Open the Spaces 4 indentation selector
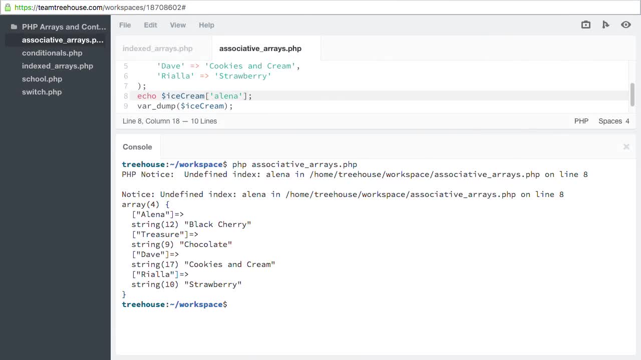641x360 pixels. (613, 121)
